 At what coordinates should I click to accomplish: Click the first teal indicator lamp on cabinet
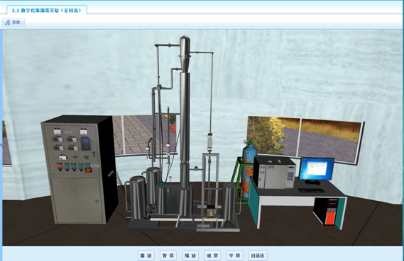[67, 166]
